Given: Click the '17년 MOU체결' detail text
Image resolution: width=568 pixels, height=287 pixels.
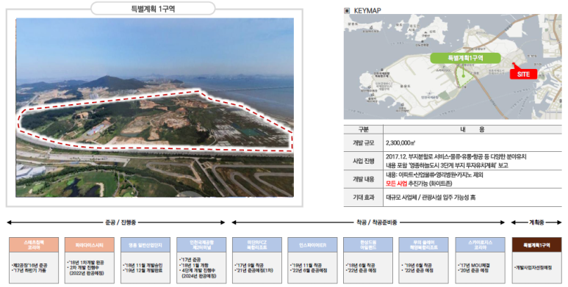Looking at the screenshot, I should coord(474,265).
